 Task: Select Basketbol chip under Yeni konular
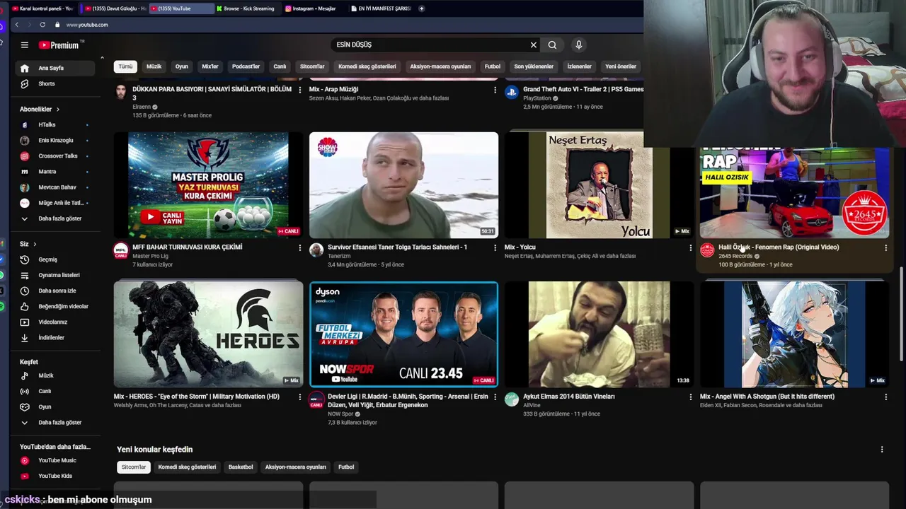point(241,467)
